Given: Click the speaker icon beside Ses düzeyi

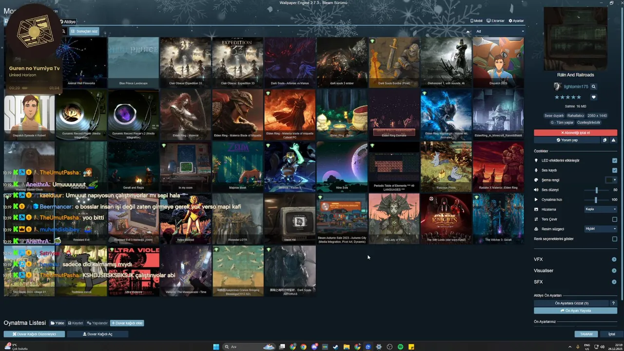Looking at the screenshot, I should [536, 190].
